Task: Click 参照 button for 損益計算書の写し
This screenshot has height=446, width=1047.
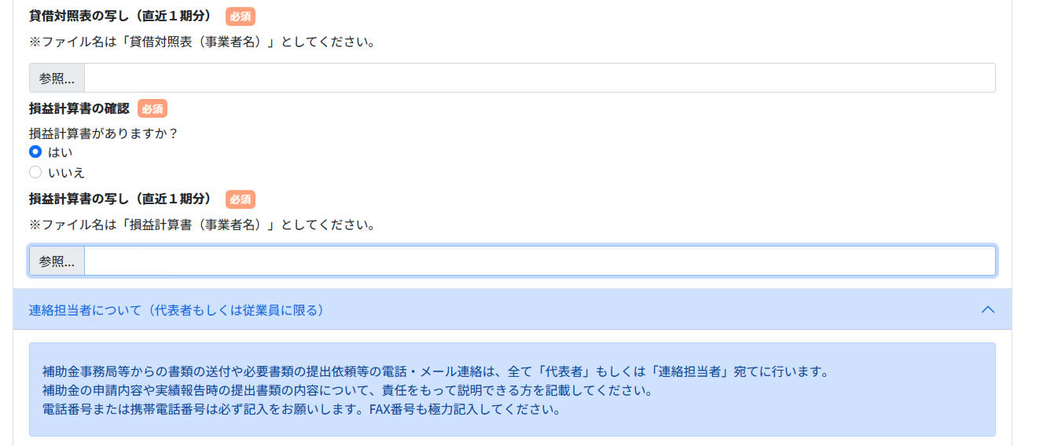Action: (x=57, y=261)
